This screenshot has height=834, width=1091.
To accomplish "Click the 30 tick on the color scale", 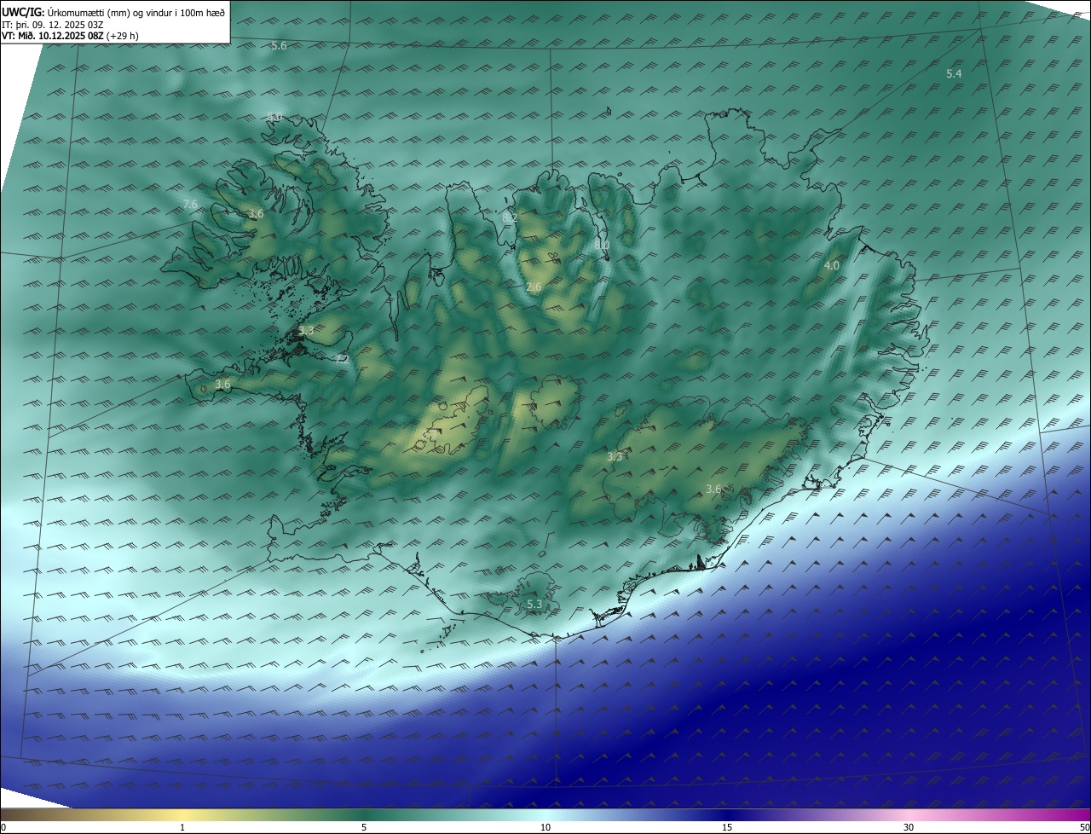I will click(909, 827).
